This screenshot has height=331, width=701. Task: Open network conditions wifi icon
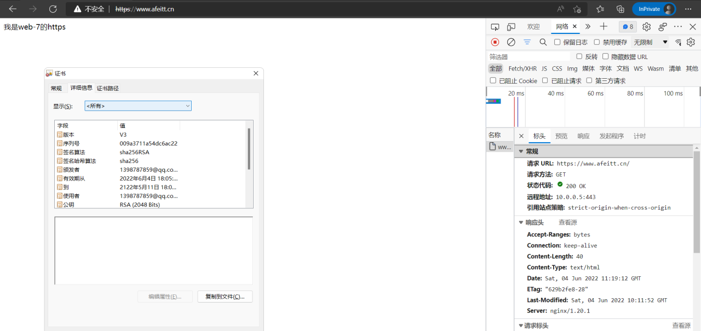pyautogui.click(x=678, y=42)
